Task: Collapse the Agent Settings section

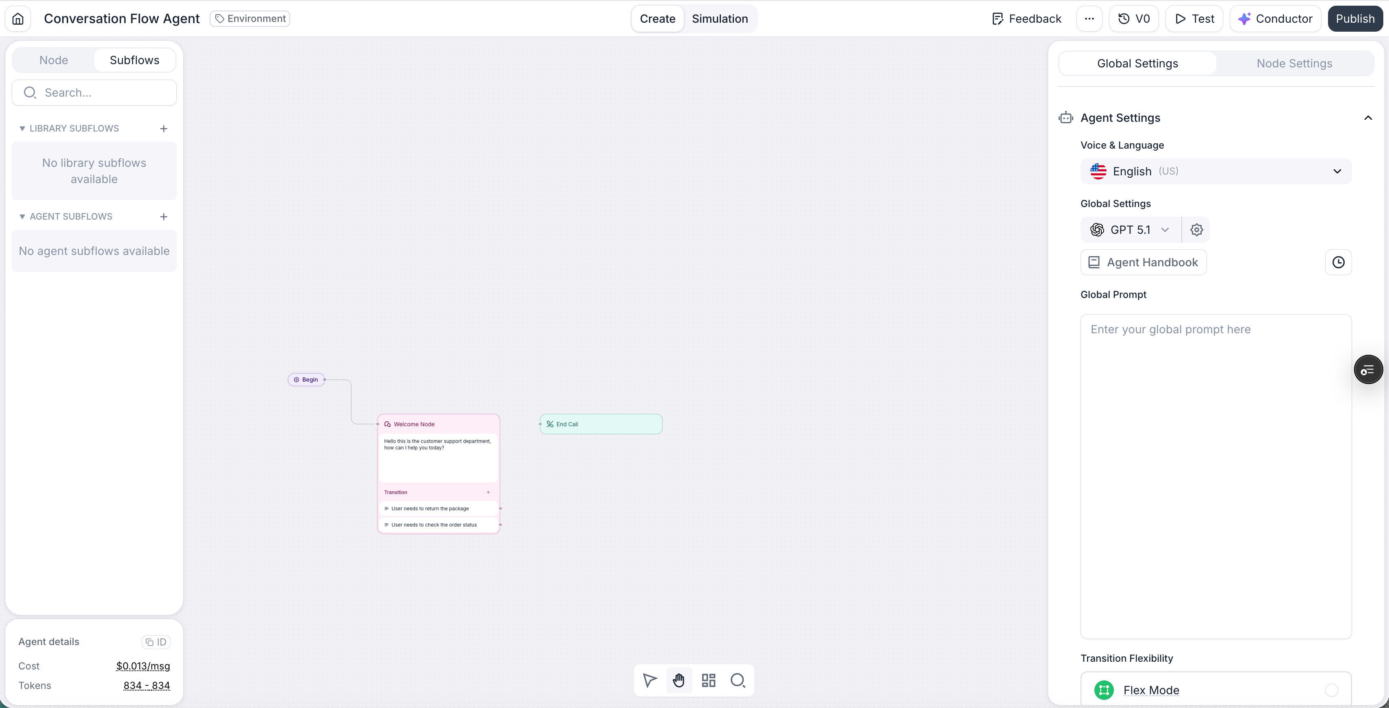Action: [x=1368, y=118]
